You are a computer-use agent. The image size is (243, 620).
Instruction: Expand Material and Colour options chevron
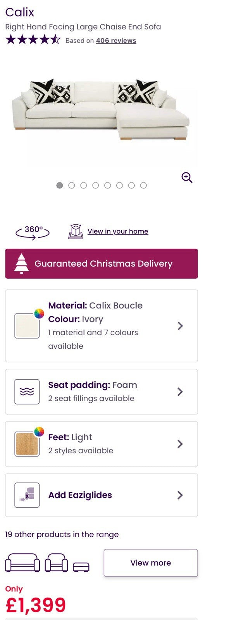pyautogui.click(x=180, y=326)
